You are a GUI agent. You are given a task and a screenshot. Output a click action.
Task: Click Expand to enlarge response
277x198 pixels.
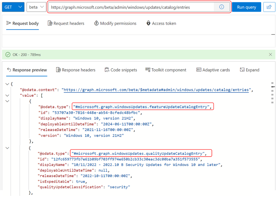click(x=250, y=70)
